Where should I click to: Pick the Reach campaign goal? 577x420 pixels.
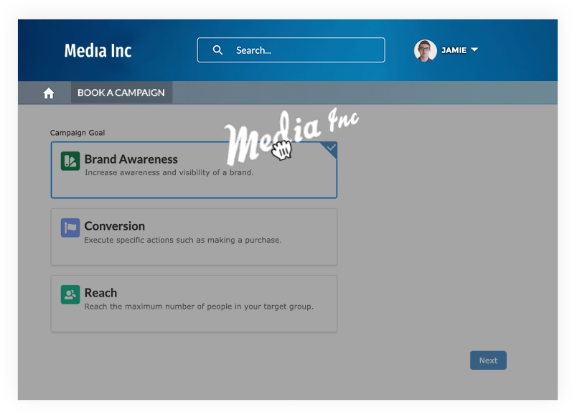194,304
